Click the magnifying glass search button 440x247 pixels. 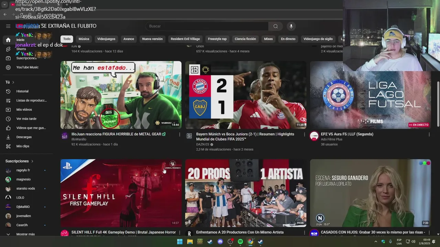point(275,26)
